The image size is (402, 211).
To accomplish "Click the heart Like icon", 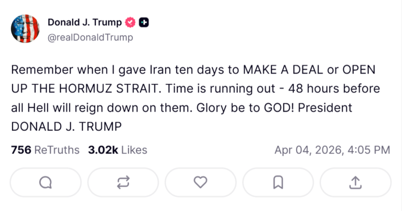I will coord(200,182).
